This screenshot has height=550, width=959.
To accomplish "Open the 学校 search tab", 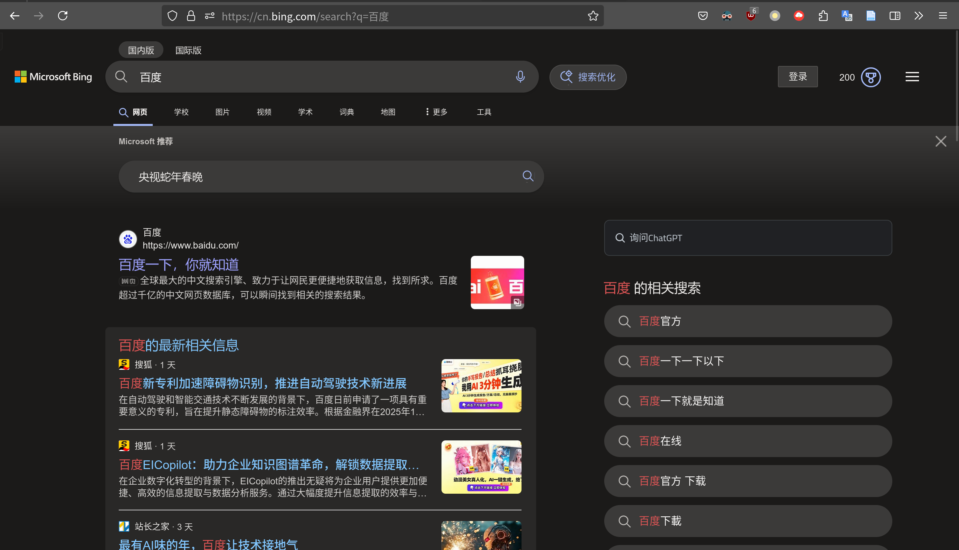I will tap(181, 112).
